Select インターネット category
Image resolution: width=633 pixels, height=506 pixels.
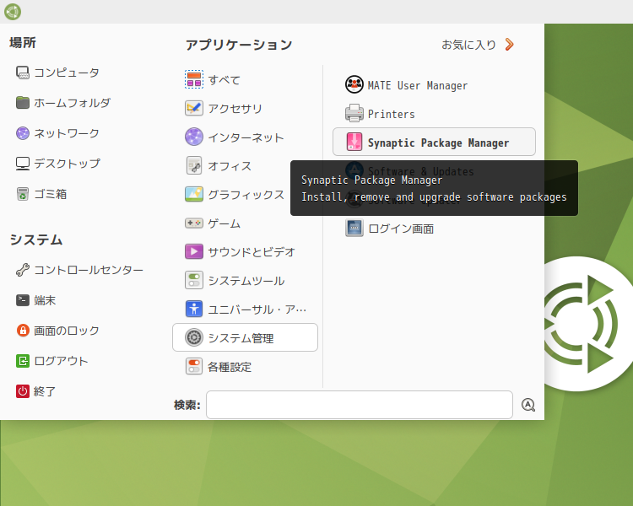coord(234,137)
